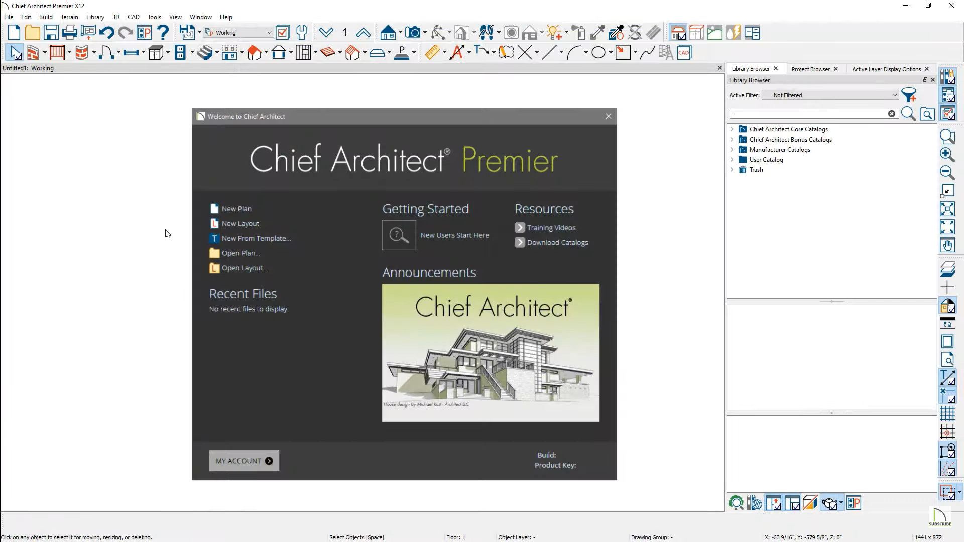Click the Zoom In magnifier icon
This screenshot has height=542, width=964.
pyautogui.click(x=947, y=155)
